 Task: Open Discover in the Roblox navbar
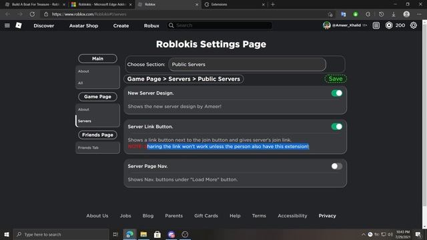coord(44,25)
